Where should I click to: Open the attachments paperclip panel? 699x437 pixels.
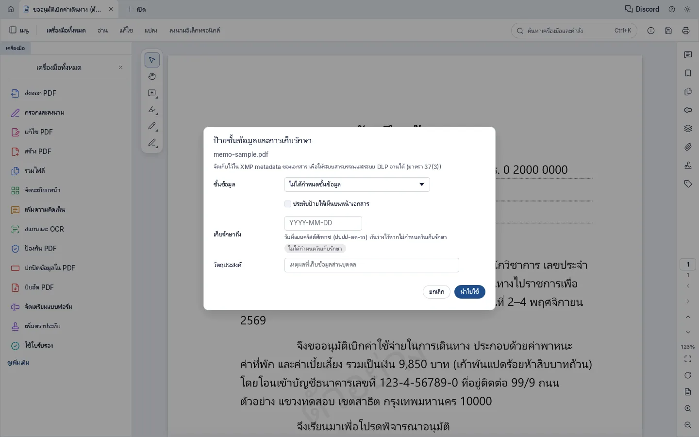688,147
